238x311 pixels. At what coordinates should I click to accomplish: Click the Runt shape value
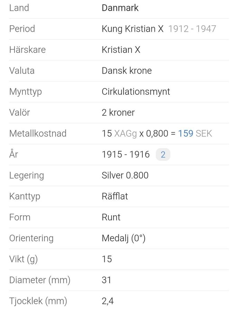click(x=111, y=217)
